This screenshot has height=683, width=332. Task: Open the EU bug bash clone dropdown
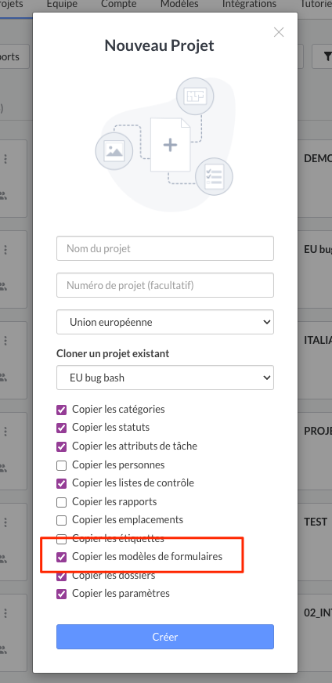click(x=165, y=378)
